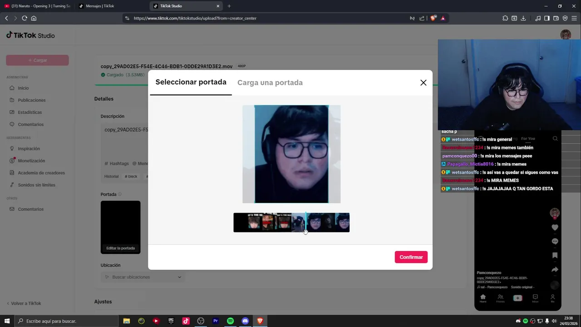This screenshot has height=327, width=581.
Task: Click the Brave Rewards triangle icon
Action: point(443,18)
